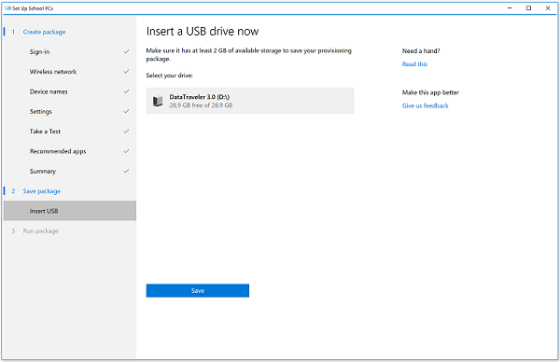
Task: Click the checkmark next to Sign-in
Action: (x=126, y=51)
